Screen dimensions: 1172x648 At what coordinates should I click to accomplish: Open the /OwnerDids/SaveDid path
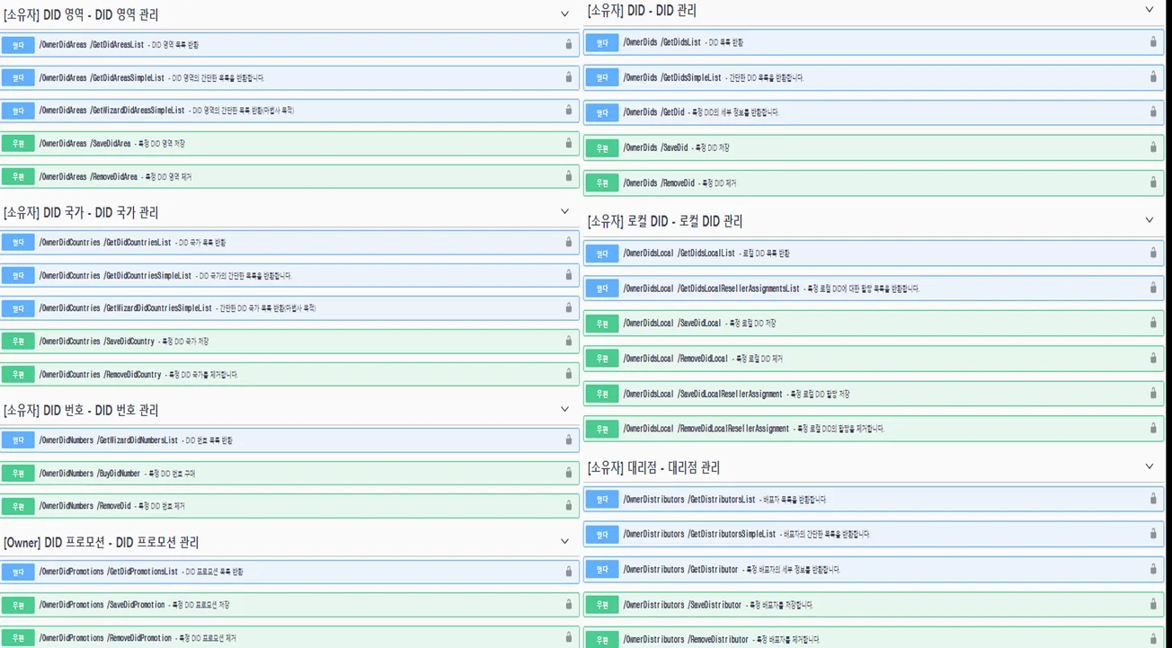(x=655, y=147)
